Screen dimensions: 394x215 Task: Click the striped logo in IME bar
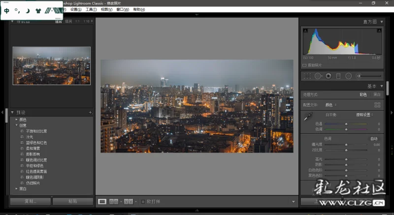click(53, 10)
